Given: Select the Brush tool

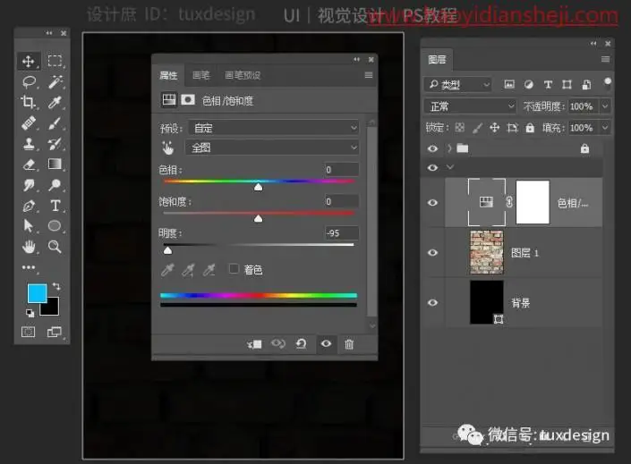Looking at the screenshot, I should click(55, 122).
